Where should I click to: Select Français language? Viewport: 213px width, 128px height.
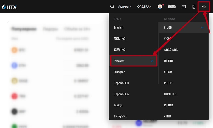[133, 72]
